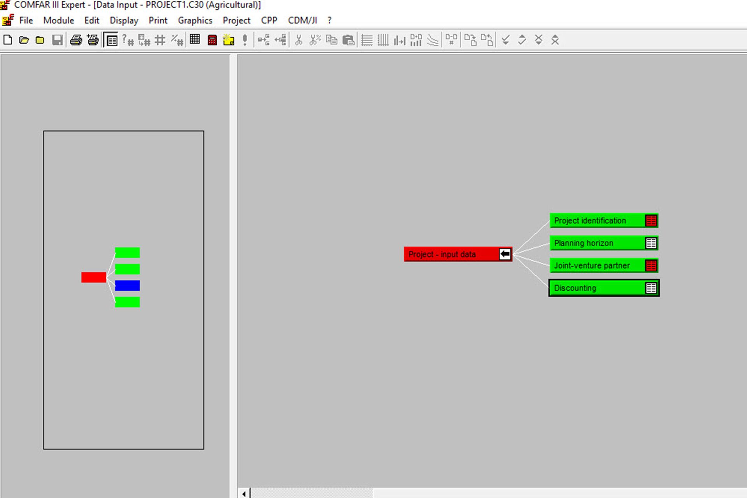Expand the Project input data node
This screenshot has height=498, width=747.
point(505,254)
